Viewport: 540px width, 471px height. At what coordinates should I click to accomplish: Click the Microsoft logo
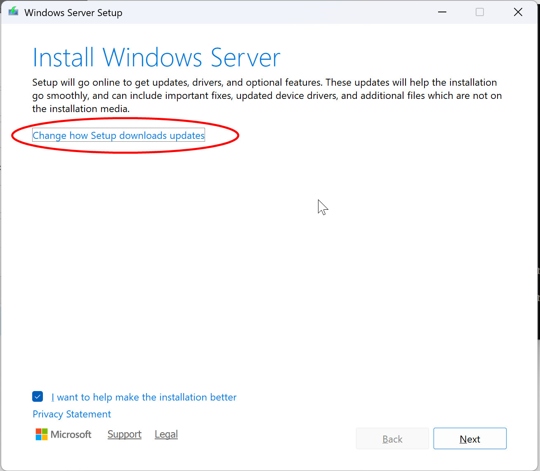click(64, 434)
